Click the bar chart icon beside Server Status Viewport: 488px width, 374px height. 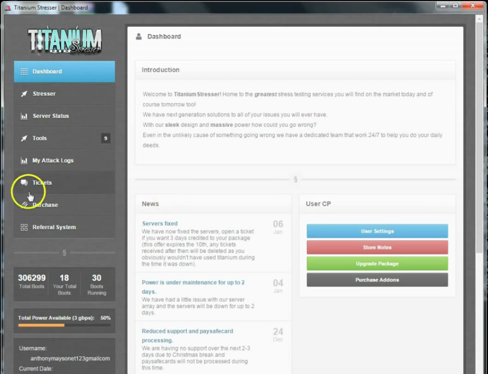tap(24, 116)
